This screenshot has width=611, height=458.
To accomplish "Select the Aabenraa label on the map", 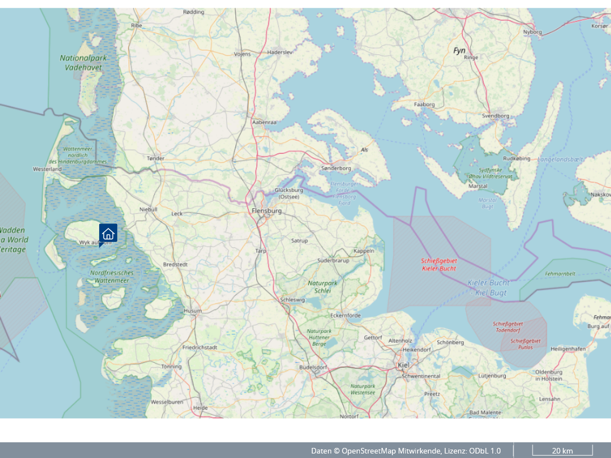I will coord(265,122).
